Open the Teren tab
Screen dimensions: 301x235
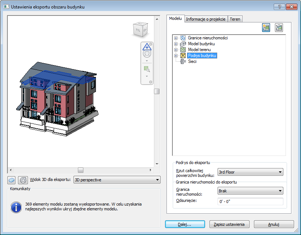235,19
